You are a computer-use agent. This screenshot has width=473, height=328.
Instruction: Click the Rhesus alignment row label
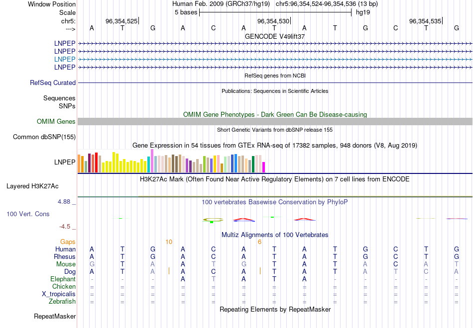click(65, 256)
